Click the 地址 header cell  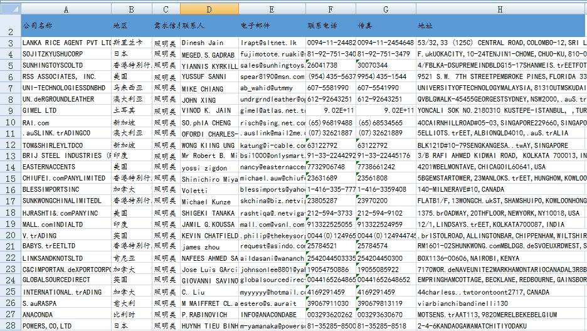(x=500, y=26)
